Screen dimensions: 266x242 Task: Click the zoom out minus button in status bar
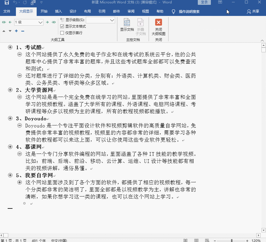tap(215, 241)
